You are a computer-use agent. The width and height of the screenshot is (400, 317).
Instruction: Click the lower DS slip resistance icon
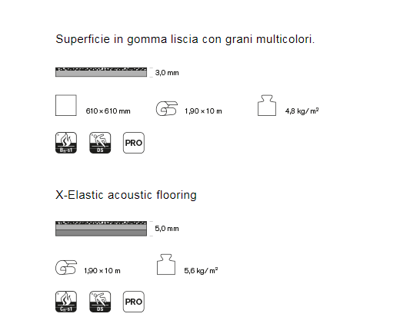tap(100, 302)
